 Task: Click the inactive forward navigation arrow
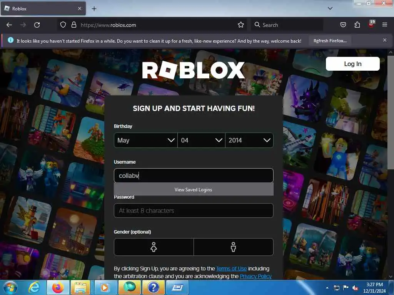[23, 25]
